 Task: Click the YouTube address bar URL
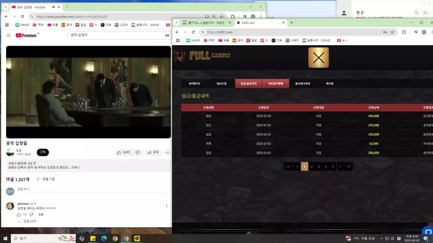(x=71, y=17)
